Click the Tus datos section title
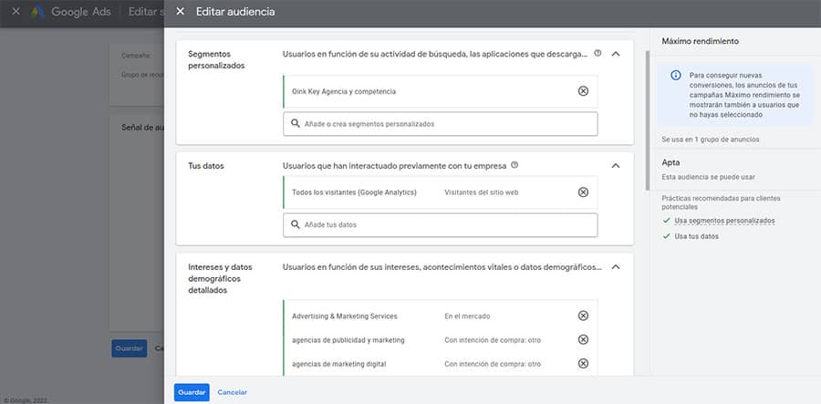This screenshot has height=404, width=821. click(206, 165)
